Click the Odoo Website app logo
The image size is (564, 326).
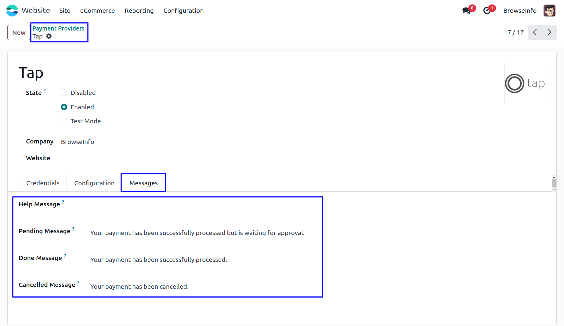click(12, 10)
